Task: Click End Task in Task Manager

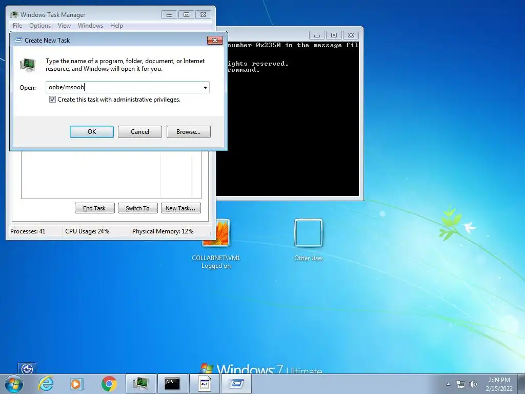Action: 94,208
